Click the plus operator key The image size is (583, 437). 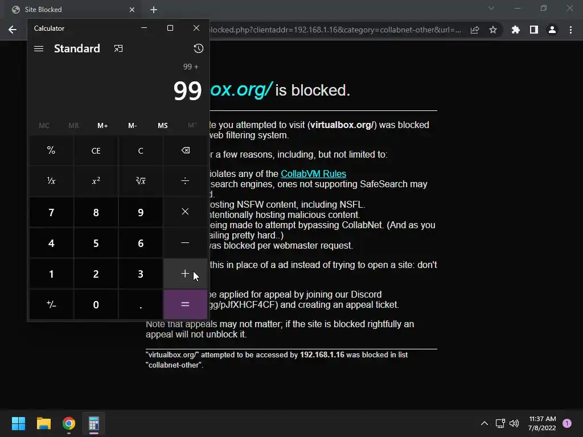[x=185, y=274]
